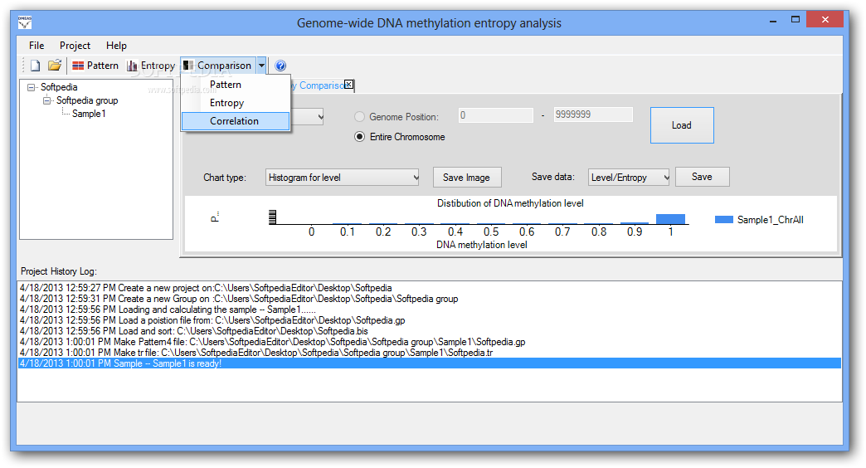Click the Sample1_ChrAll legend color swatch

(x=723, y=220)
